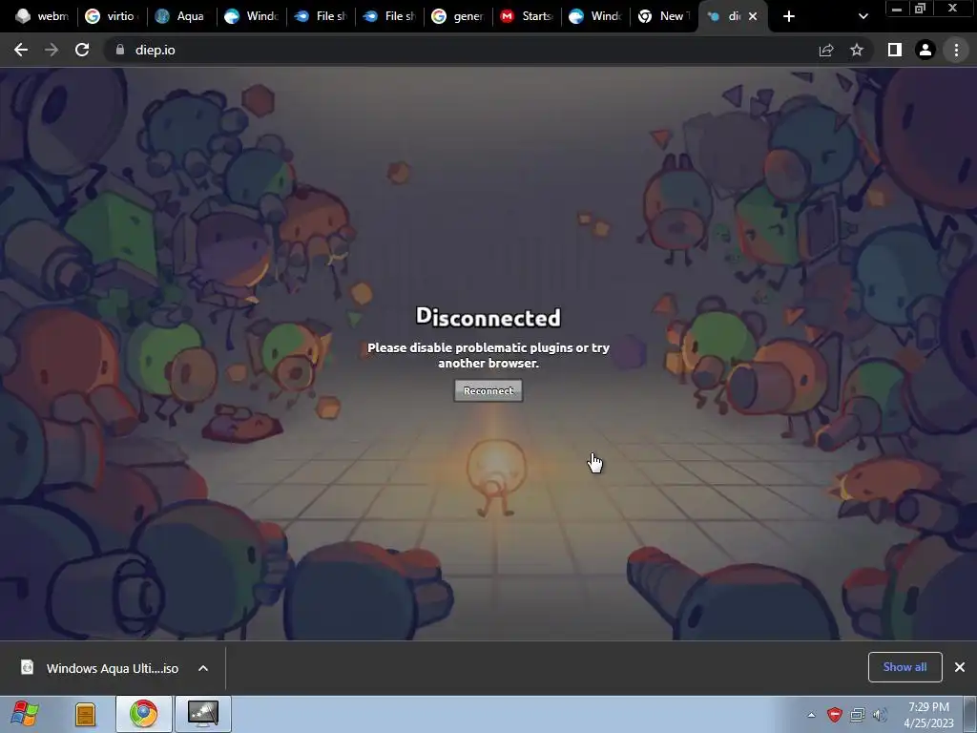Screen dimensions: 977x733
Task: Close the diep.io tab
Action: coord(753,16)
